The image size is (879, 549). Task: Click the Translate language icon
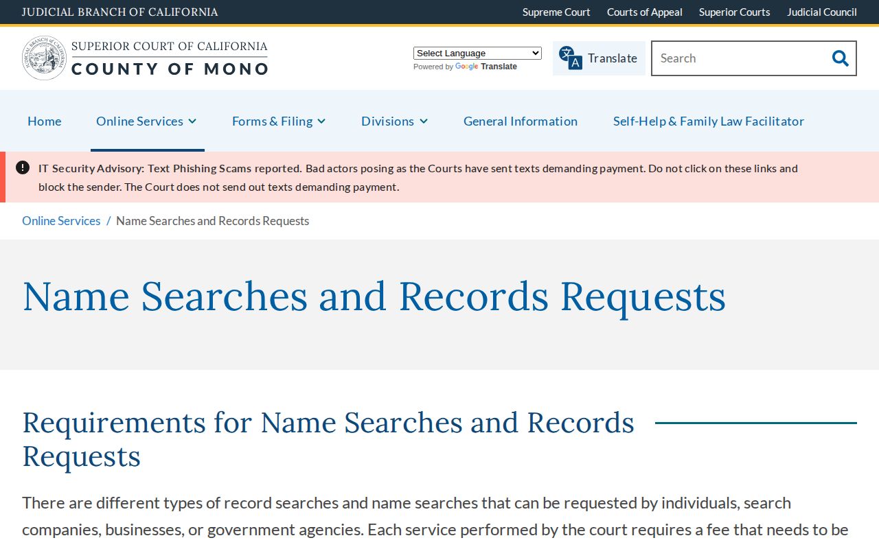pyautogui.click(x=570, y=58)
